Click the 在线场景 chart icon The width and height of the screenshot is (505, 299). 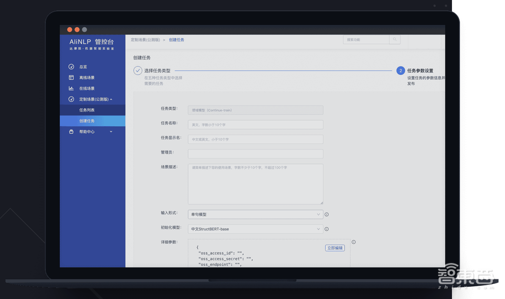coord(71,88)
